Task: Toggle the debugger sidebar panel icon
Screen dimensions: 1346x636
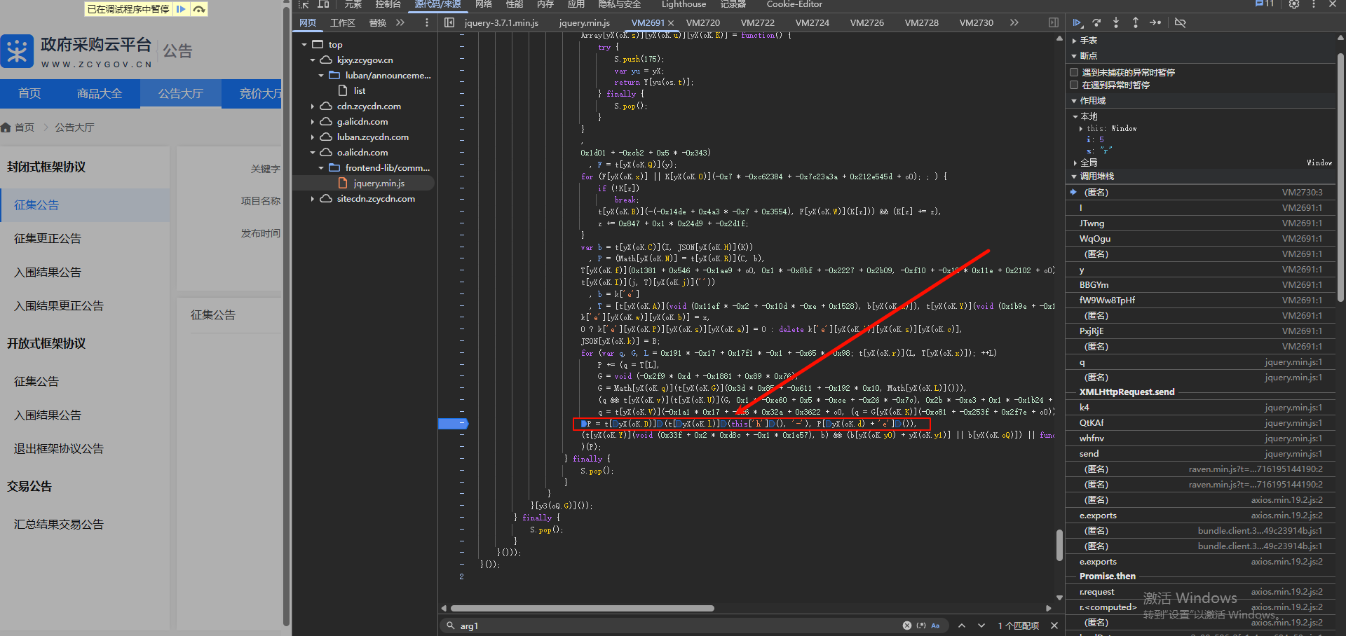Action: click(x=1053, y=22)
